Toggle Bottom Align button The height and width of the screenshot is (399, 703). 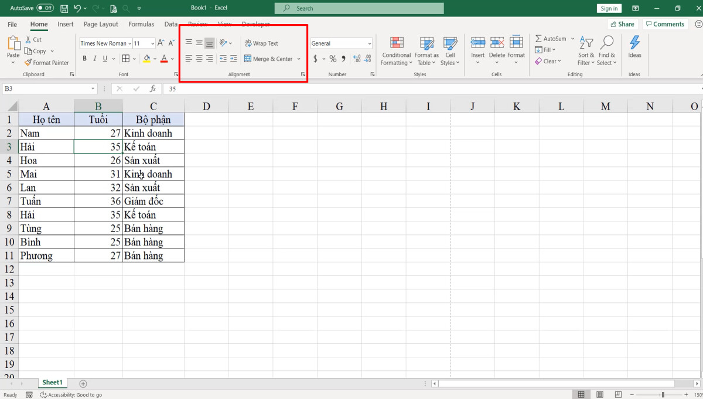pyautogui.click(x=209, y=43)
